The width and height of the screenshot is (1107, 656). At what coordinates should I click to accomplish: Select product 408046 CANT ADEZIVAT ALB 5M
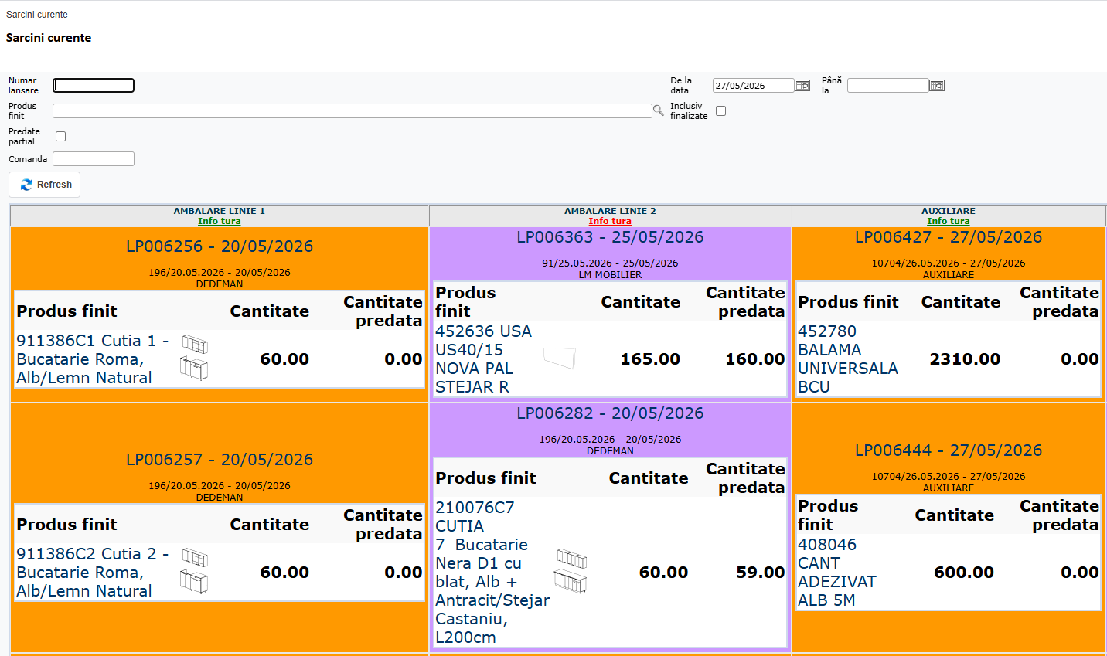click(x=837, y=573)
